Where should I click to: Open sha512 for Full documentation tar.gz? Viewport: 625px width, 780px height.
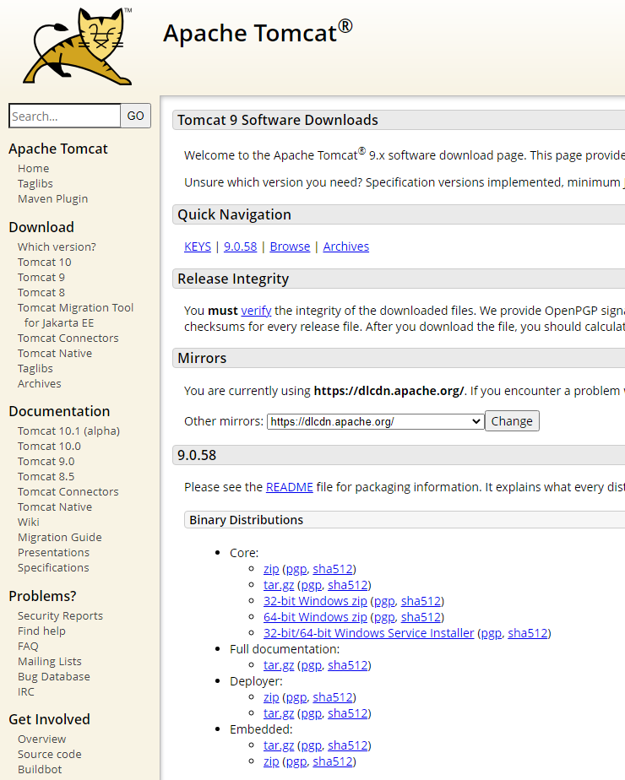point(347,665)
